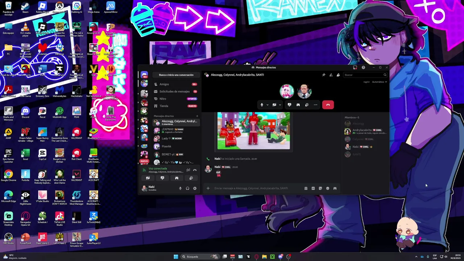Screen dimensions: 464x261
Task: Open Epic Games Launcher desktop shortcut
Action: (8, 156)
